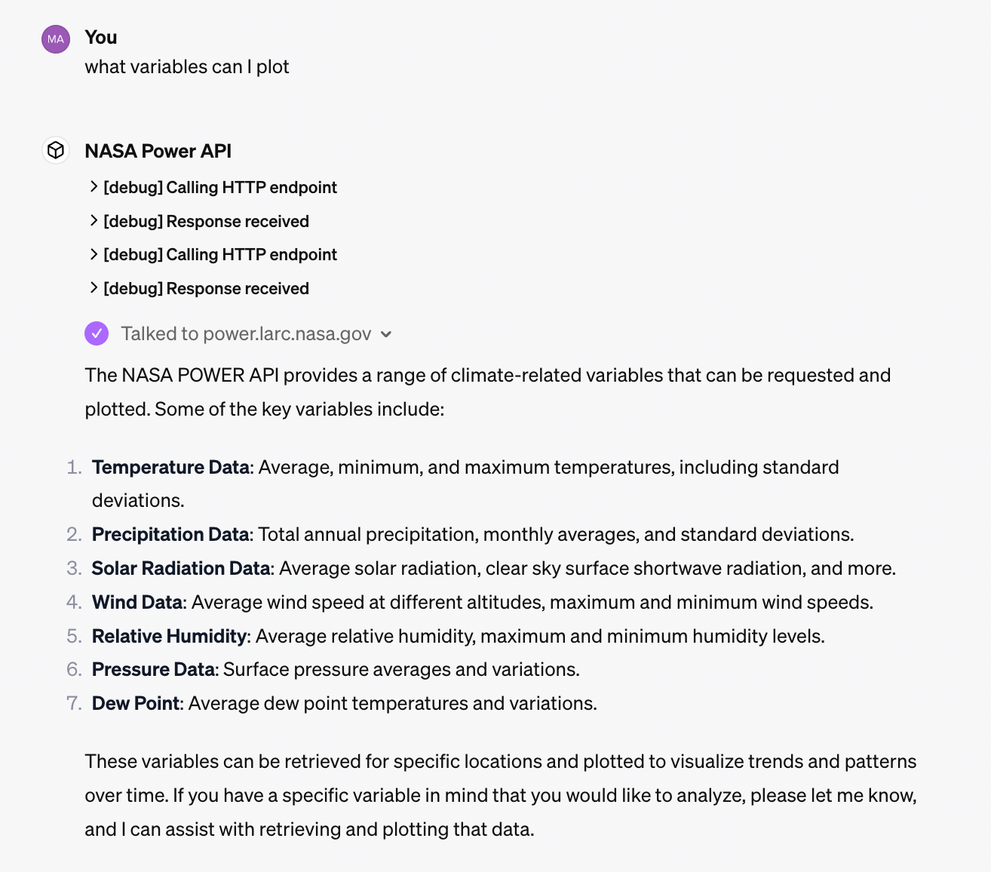The image size is (991, 872).
Task: Click the Pressure Data heading
Action: (x=154, y=669)
